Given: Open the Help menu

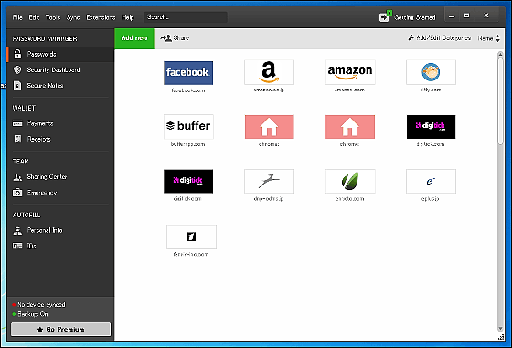Looking at the screenshot, I should point(128,17).
